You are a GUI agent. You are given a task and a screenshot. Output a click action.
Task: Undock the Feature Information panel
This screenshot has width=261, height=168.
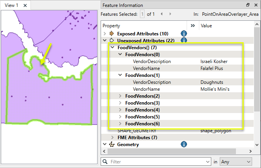(248, 5)
